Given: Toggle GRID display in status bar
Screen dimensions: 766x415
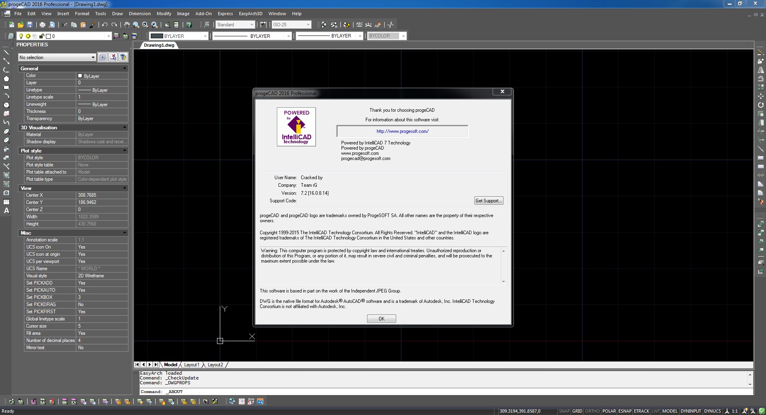Looking at the screenshot, I should pyautogui.click(x=577, y=411).
